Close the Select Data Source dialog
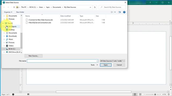 click(x=125, y=2)
